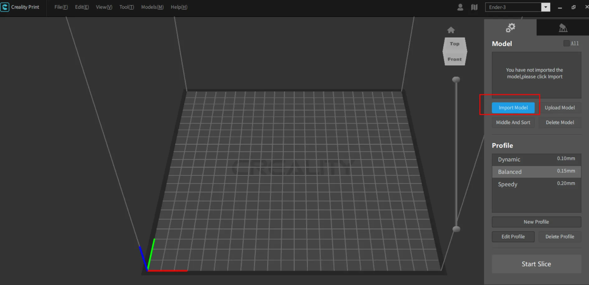The height and width of the screenshot is (285, 589).
Task: Expand the Ender-3 printer dropdown
Action: tap(545, 7)
